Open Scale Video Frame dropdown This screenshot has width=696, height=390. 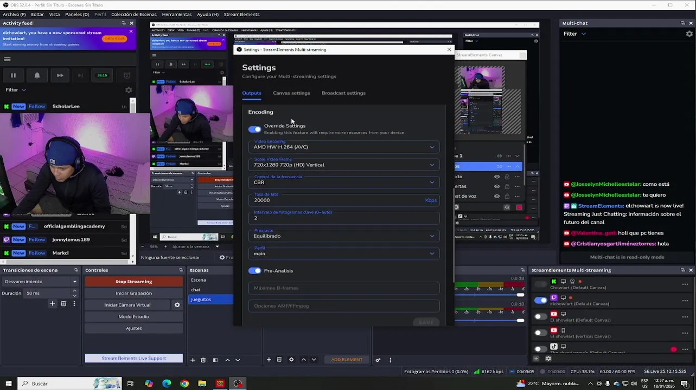(344, 164)
